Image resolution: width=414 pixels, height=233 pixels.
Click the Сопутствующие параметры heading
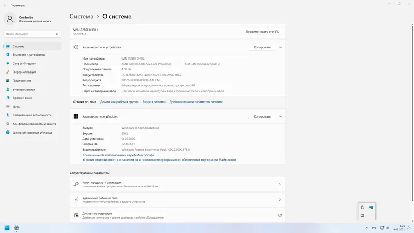click(90, 173)
